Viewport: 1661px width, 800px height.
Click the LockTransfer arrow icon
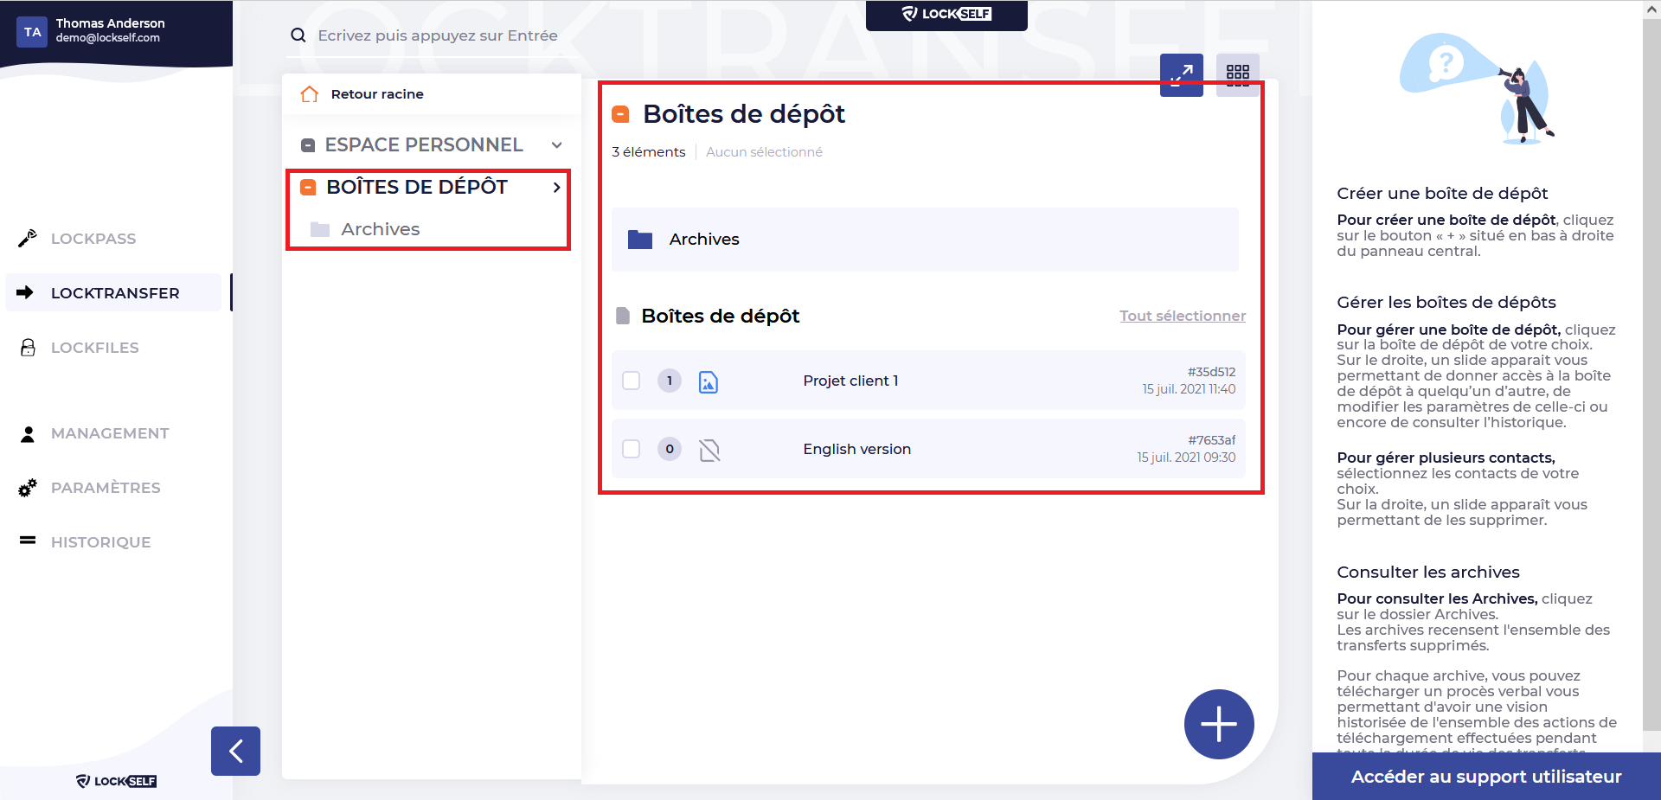tap(25, 292)
